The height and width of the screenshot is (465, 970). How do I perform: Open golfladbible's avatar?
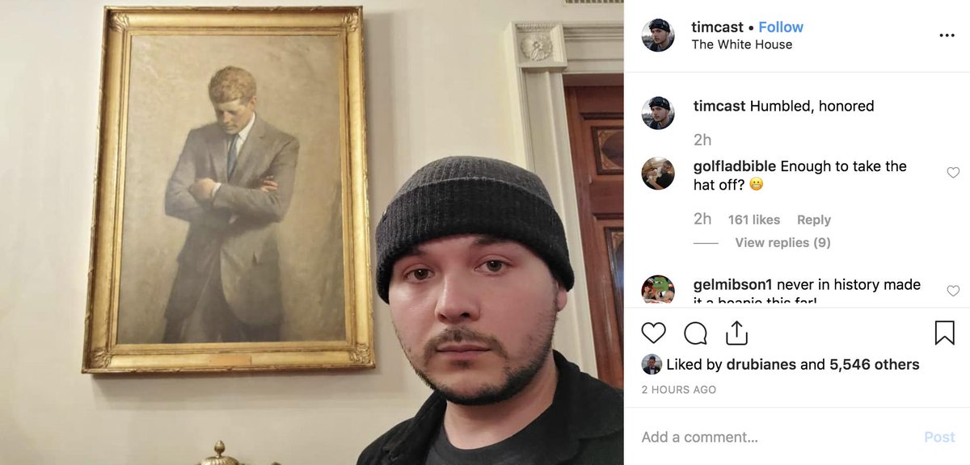[x=658, y=174]
